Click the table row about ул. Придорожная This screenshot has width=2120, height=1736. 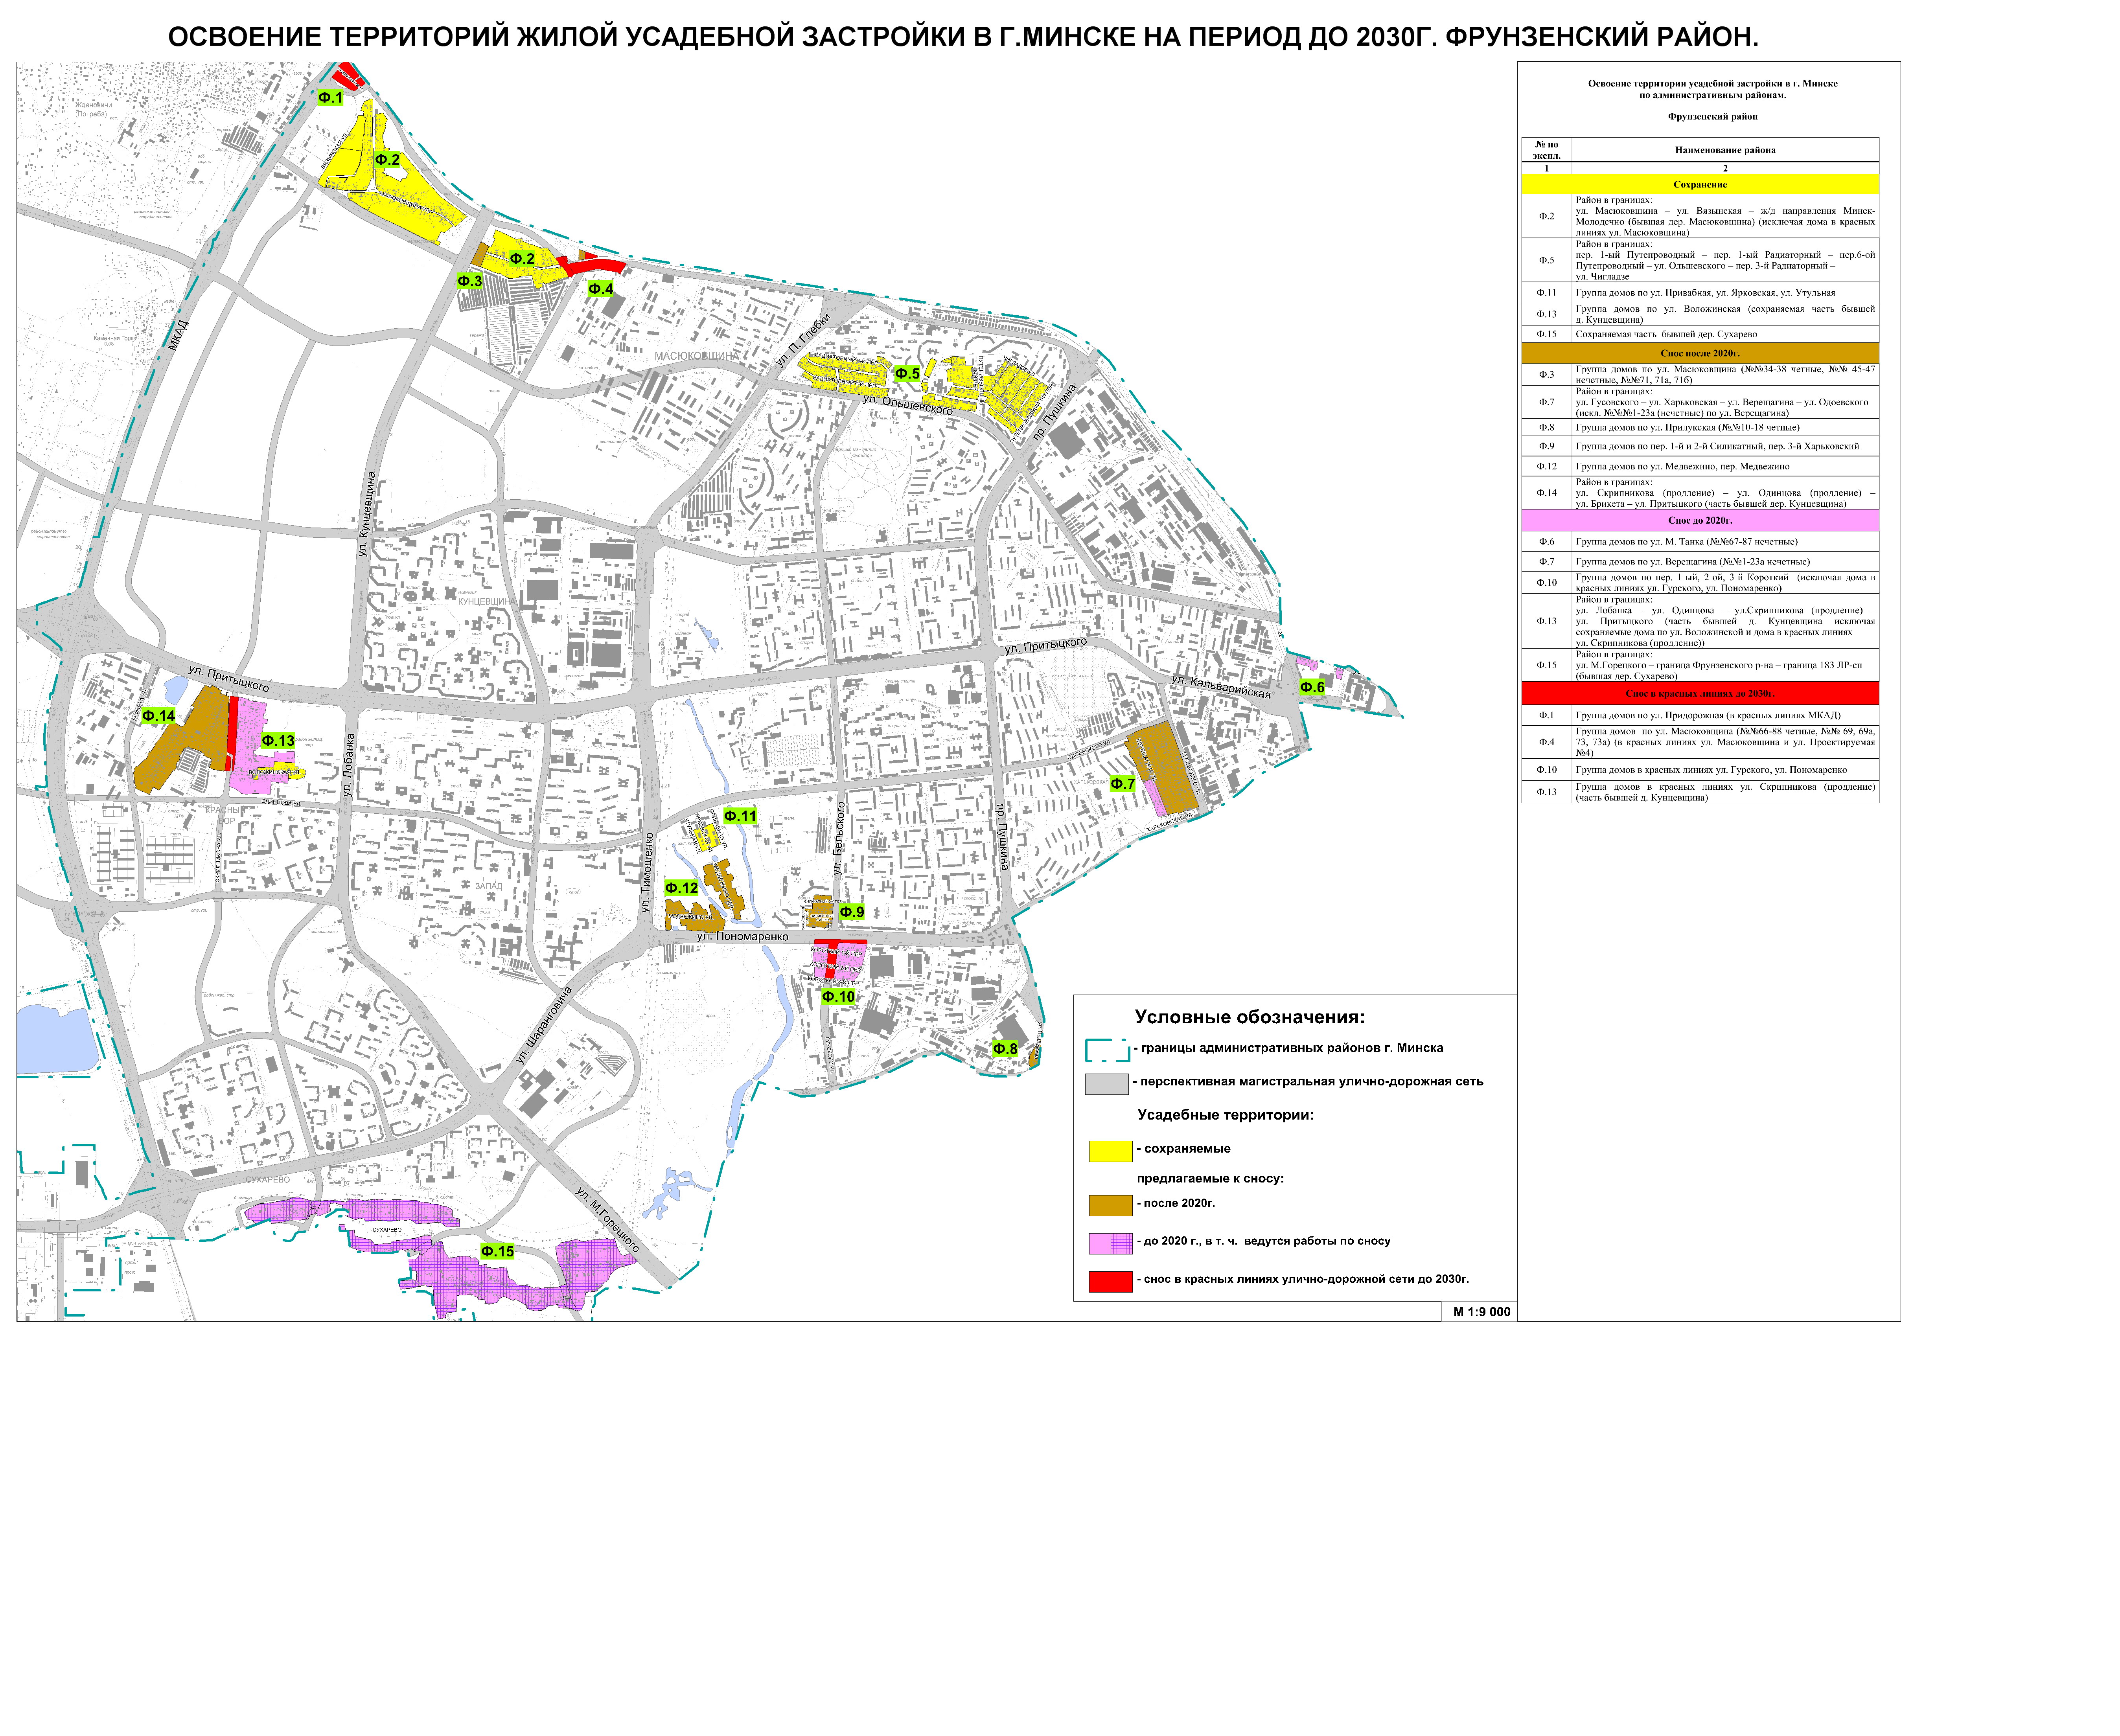coord(1700,715)
